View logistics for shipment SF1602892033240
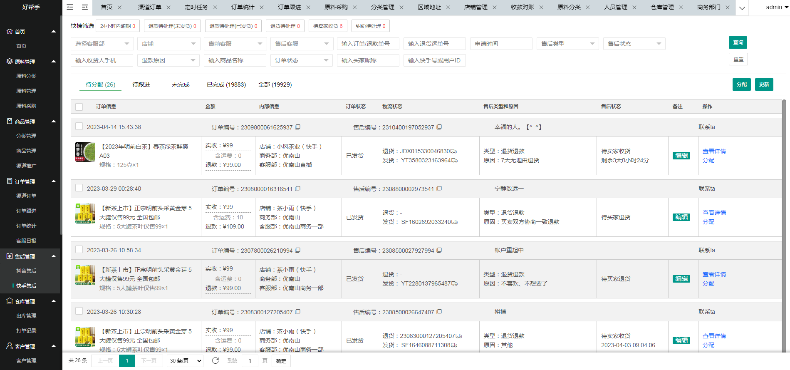 click(455, 222)
